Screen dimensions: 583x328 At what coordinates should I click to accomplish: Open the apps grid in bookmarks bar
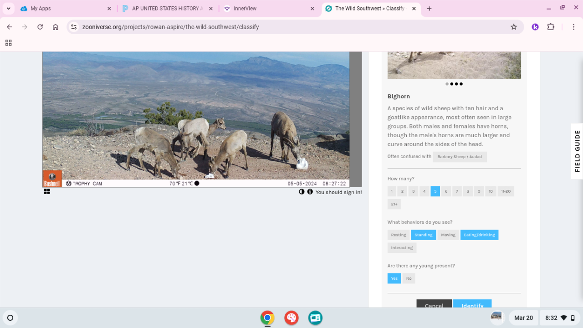pos(8,43)
